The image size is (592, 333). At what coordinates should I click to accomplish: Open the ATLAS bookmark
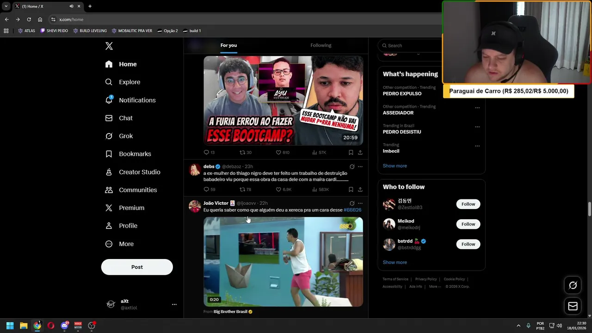[x=26, y=31]
